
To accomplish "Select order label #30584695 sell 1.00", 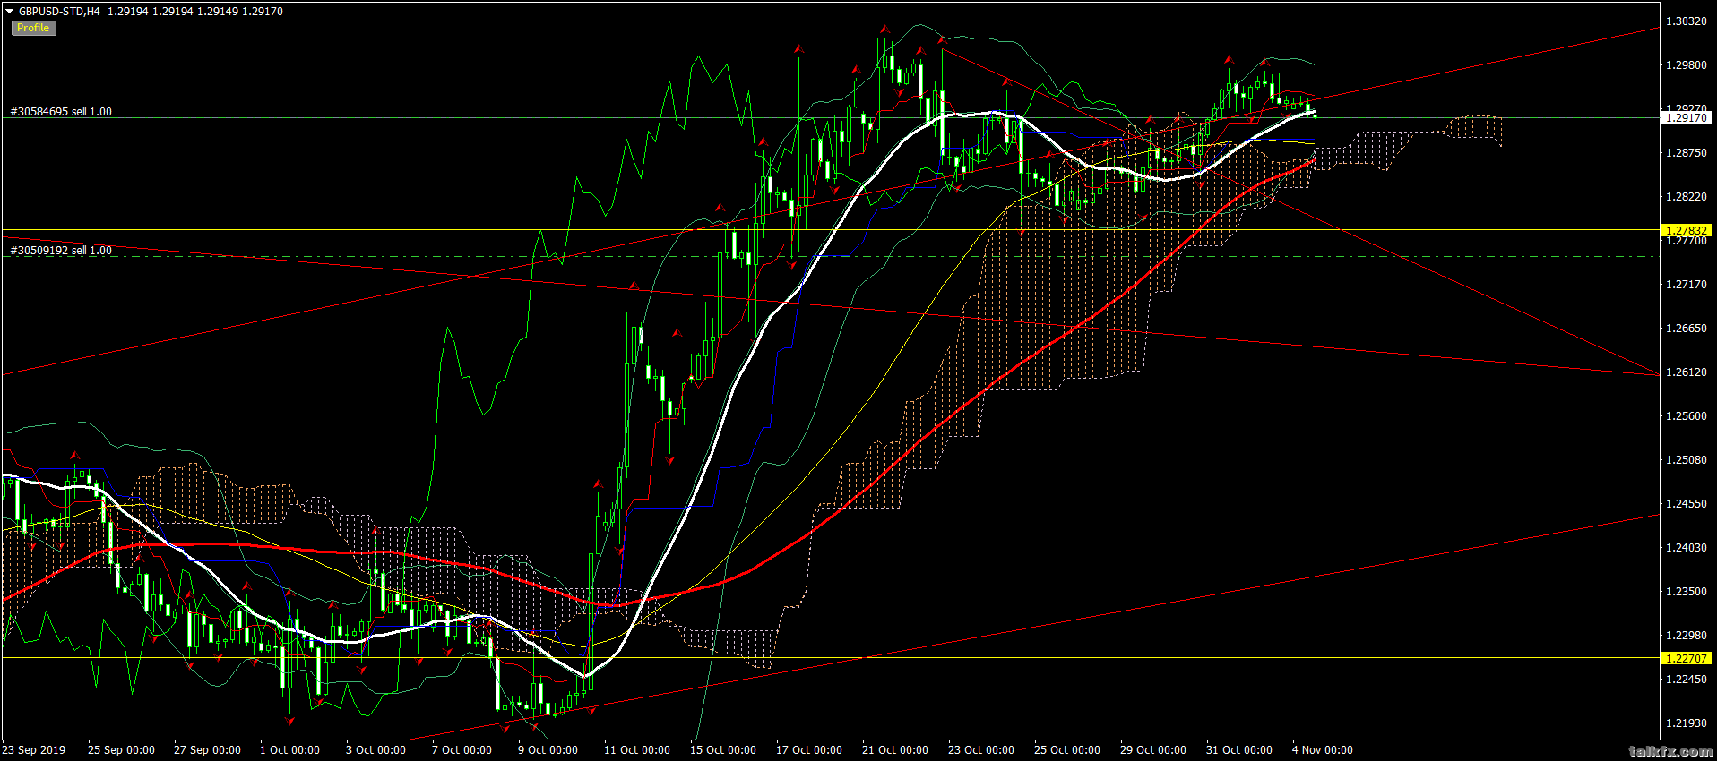I will [x=61, y=112].
